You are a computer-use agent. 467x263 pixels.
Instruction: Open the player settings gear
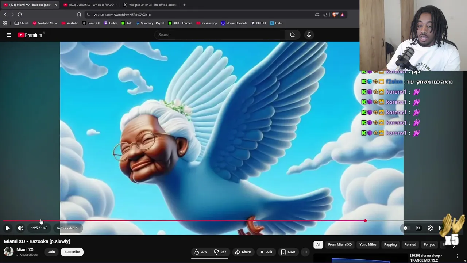[430, 228]
